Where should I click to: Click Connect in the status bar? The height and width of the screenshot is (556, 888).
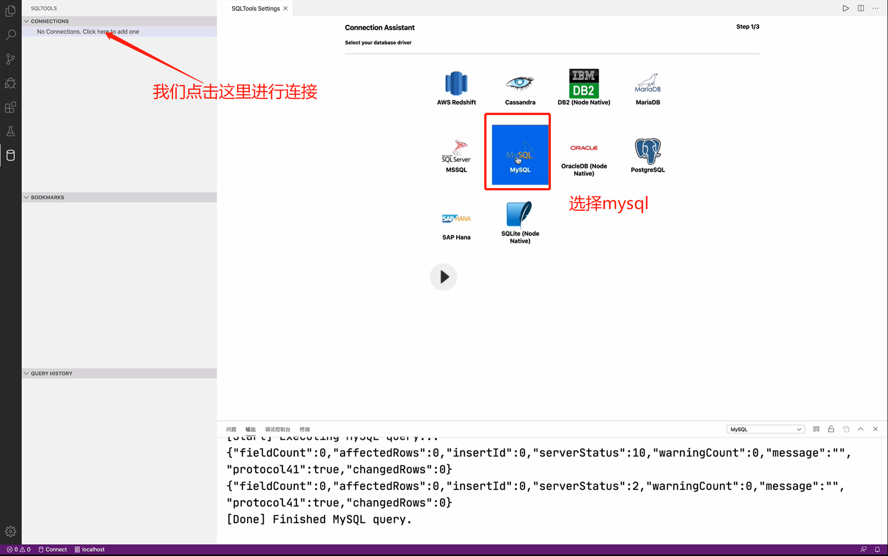[53, 549]
